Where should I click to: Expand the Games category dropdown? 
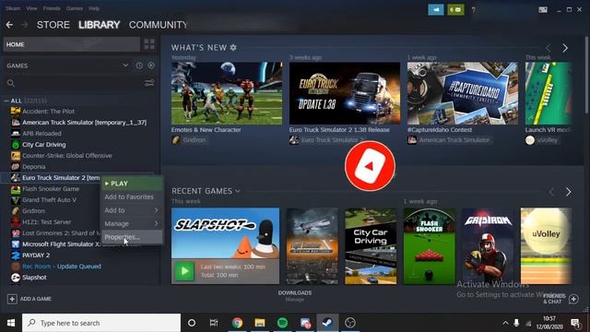pyautogui.click(x=125, y=65)
